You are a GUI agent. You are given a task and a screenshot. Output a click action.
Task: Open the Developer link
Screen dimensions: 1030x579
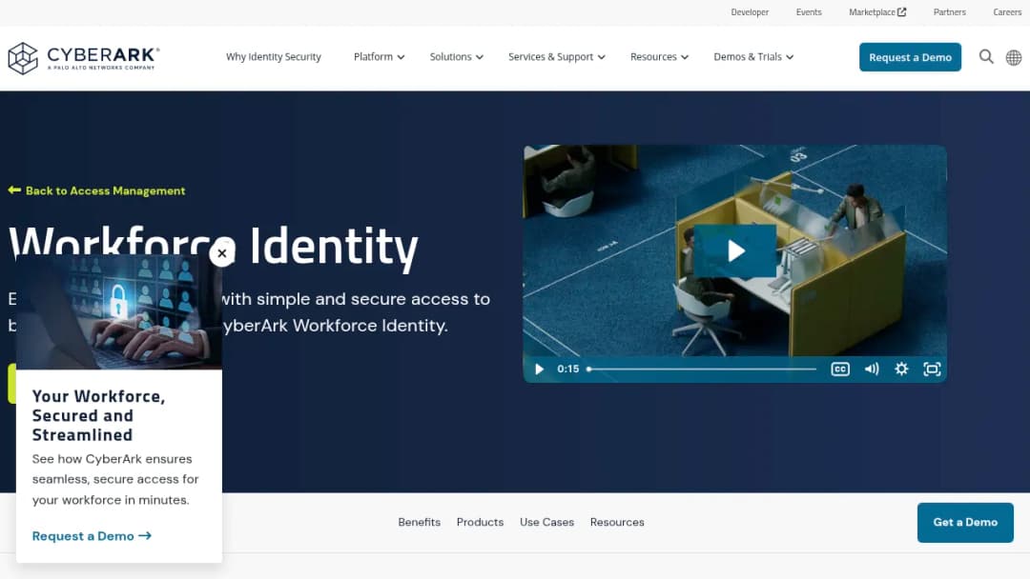(750, 11)
